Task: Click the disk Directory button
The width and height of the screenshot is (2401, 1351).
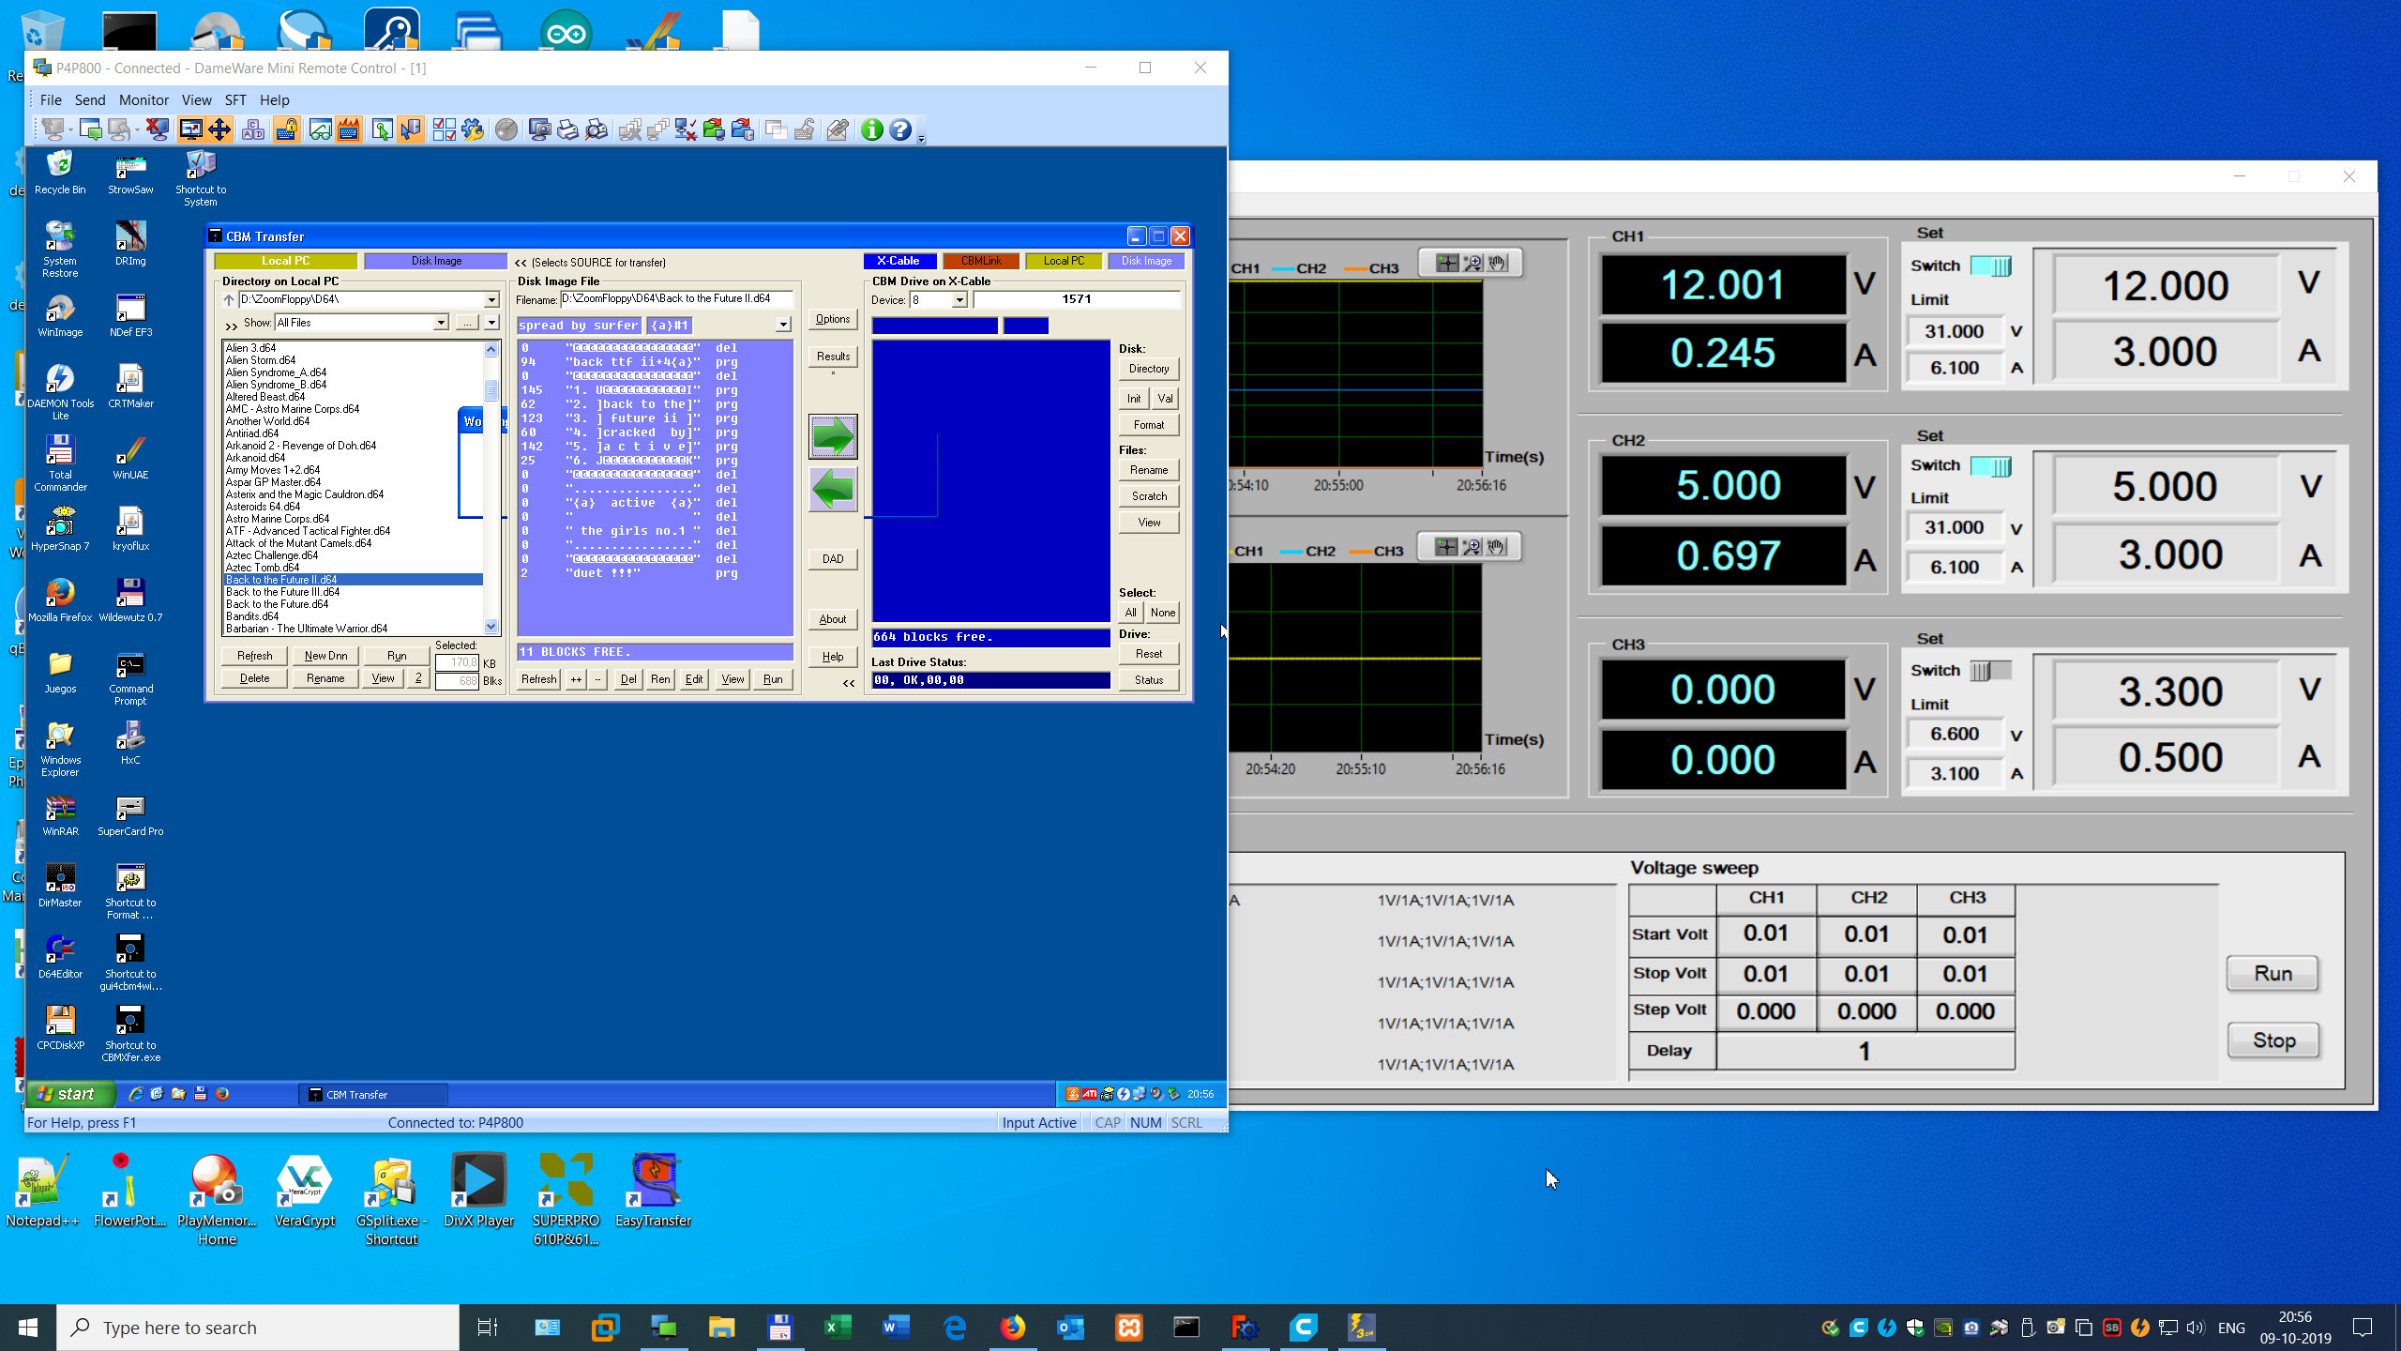Action: pyautogui.click(x=1149, y=369)
